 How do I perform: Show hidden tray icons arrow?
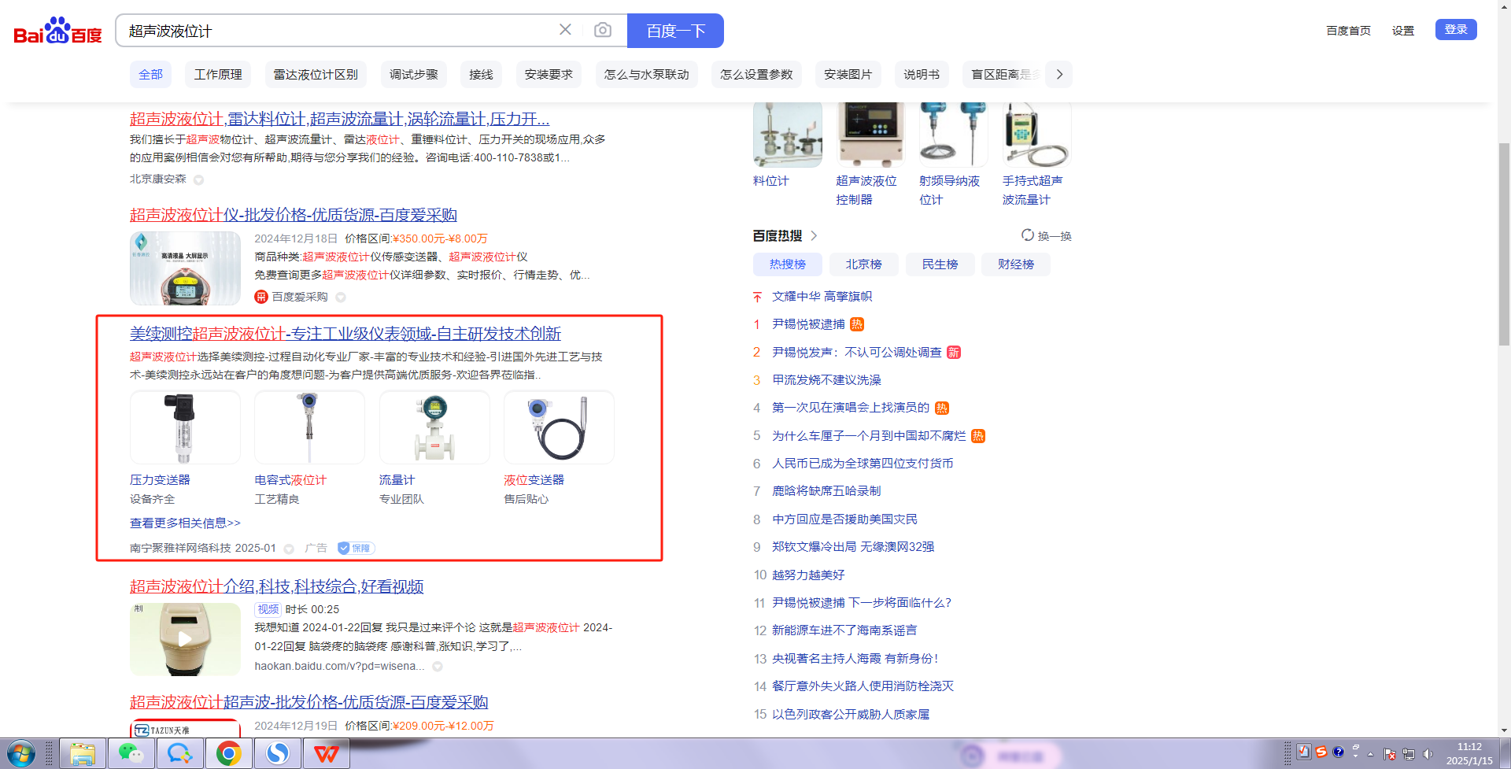pos(1370,754)
